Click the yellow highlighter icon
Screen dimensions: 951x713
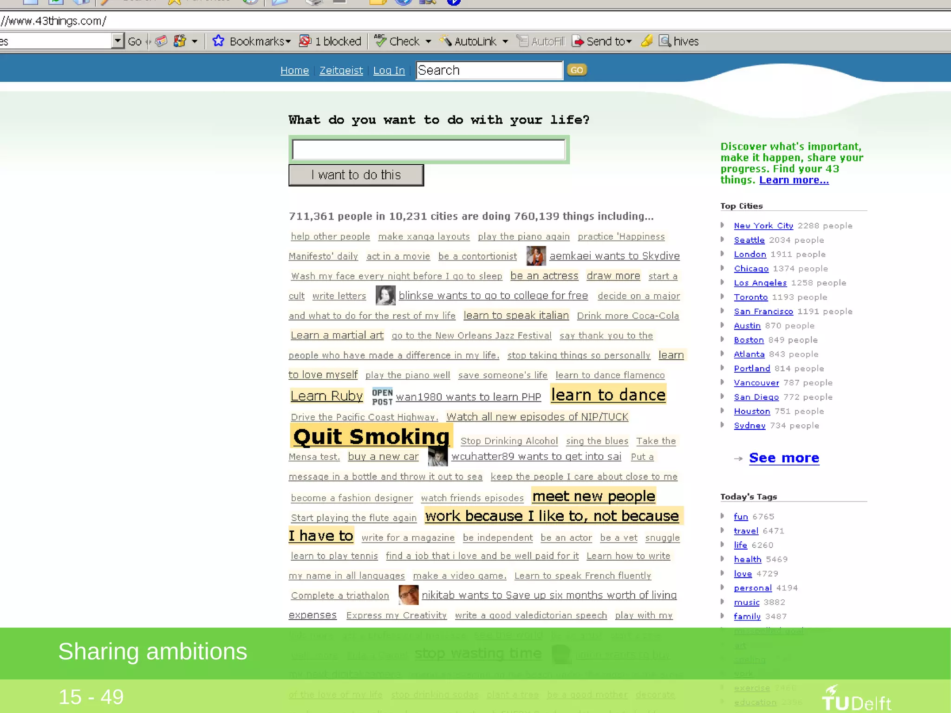647,41
